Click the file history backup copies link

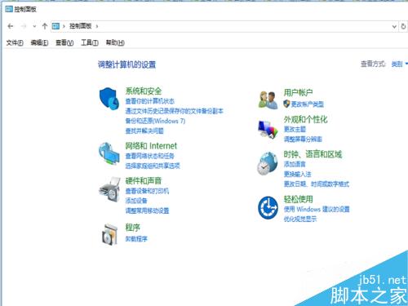175,111
